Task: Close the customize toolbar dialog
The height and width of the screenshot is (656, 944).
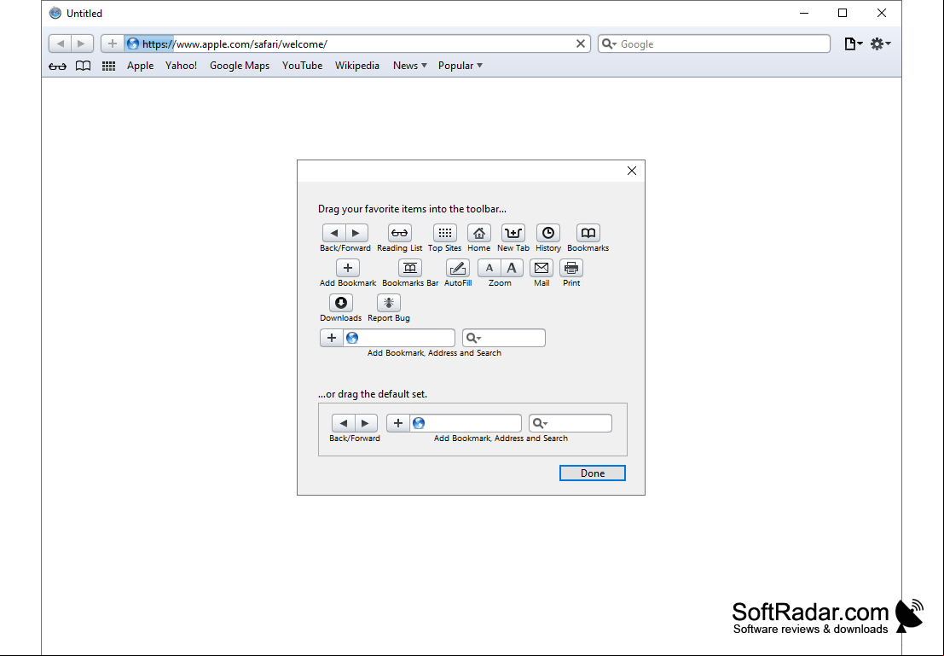Action: click(632, 171)
